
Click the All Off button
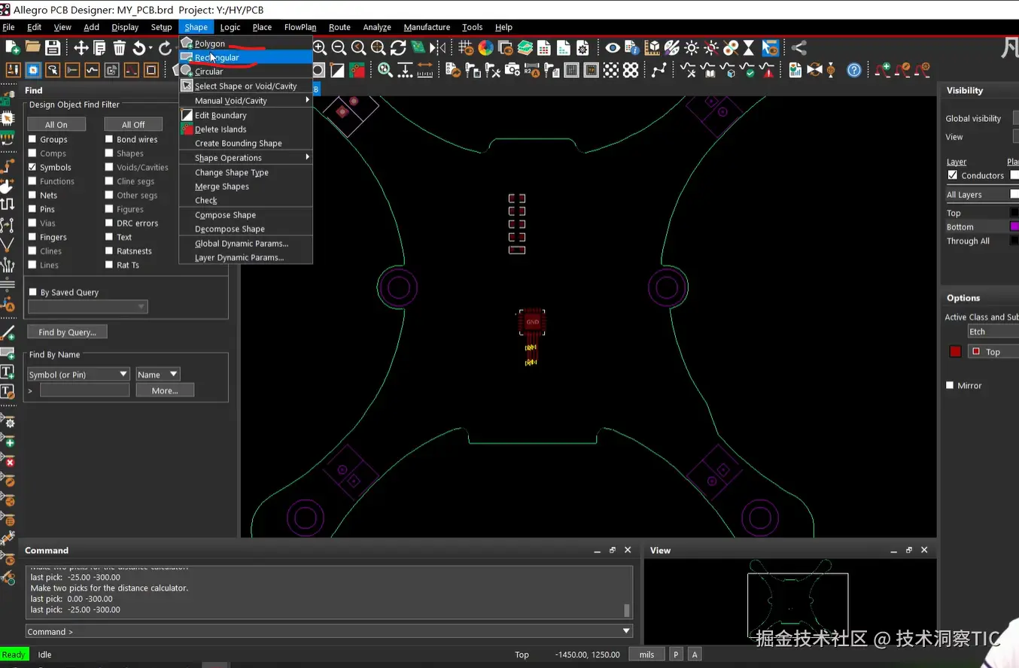tap(133, 124)
